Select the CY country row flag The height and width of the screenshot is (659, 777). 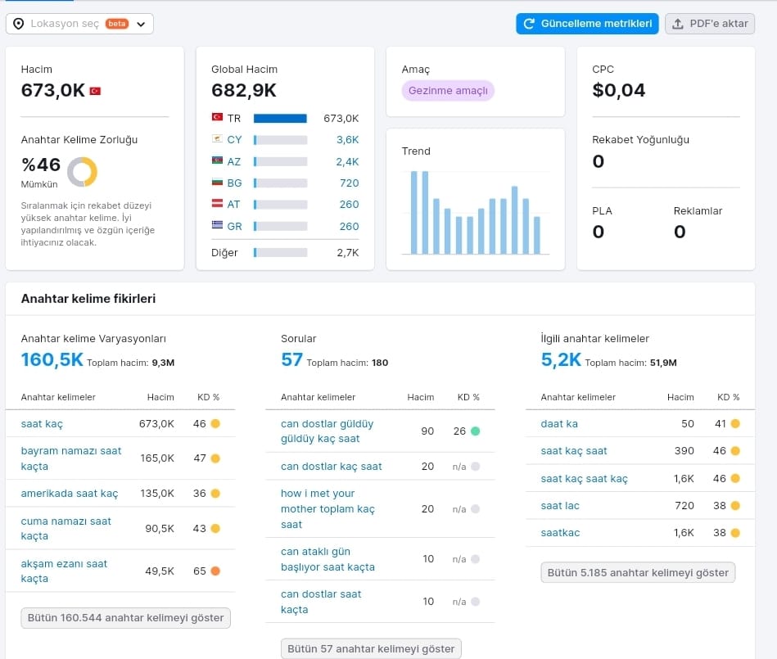[x=217, y=139]
